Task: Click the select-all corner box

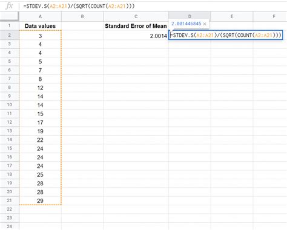Action: click(9, 16)
